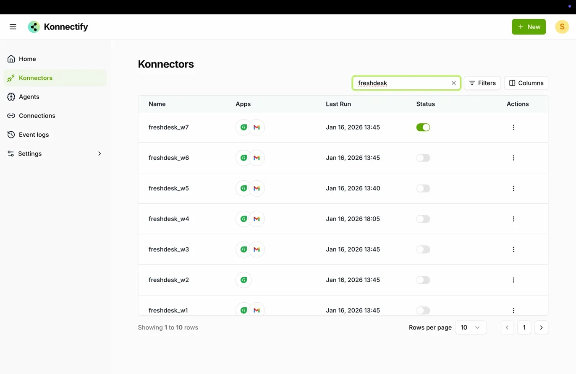Expand the Settings submenu chevron
Screen dimensions: 576x374
coord(99,154)
